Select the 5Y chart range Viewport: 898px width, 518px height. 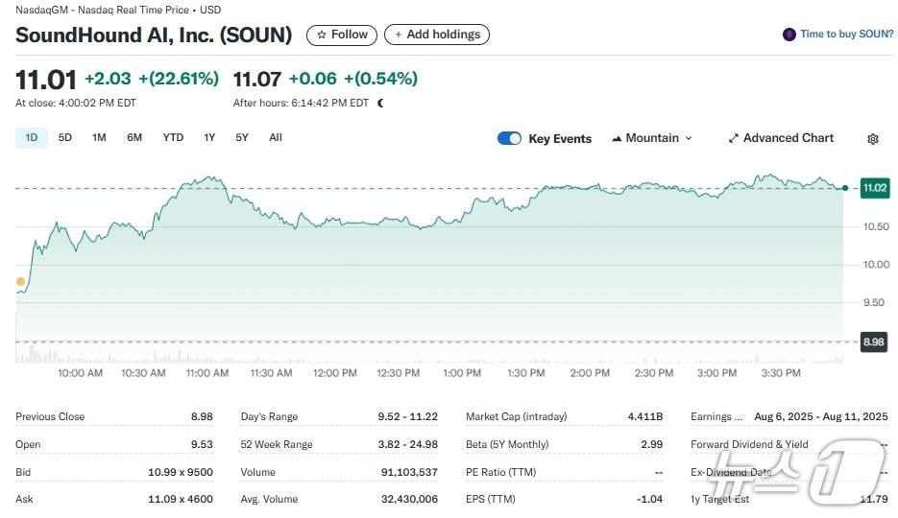(242, 137)
